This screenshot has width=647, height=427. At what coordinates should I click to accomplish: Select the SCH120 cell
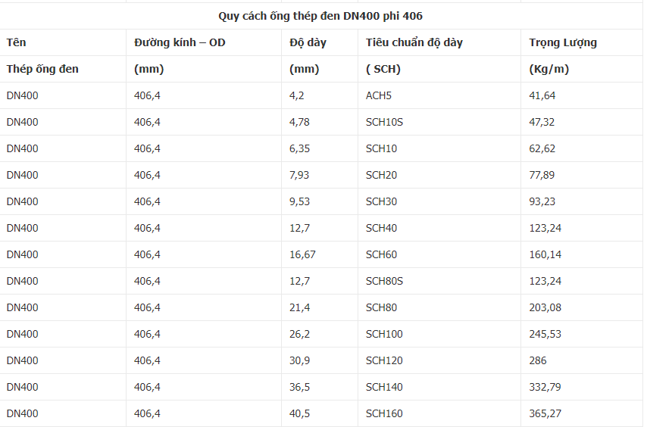point(384,360)
